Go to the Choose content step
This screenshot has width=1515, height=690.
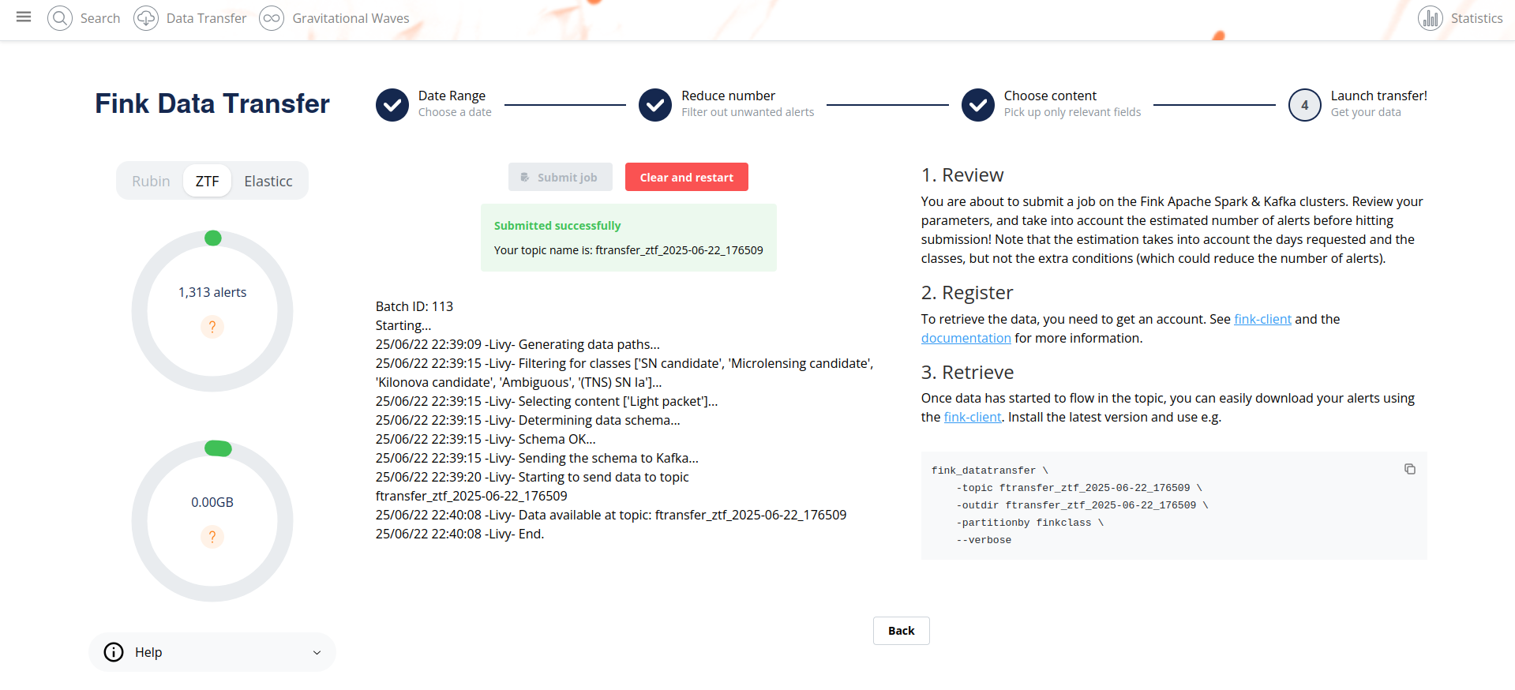pos(1051,104)
